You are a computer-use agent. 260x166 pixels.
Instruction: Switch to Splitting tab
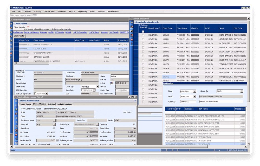[51, 104]
